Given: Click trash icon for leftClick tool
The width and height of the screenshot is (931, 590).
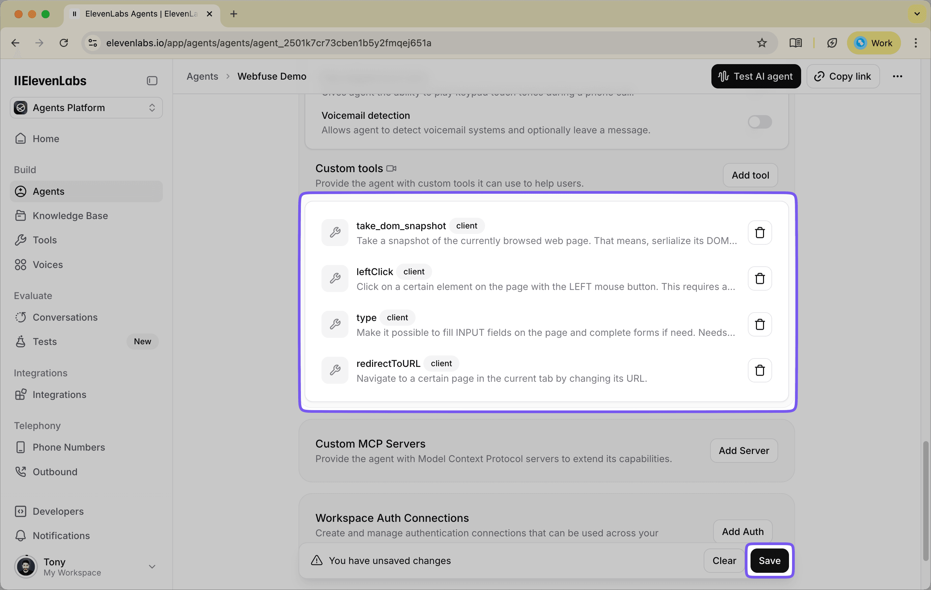Looking at the screenshot, I should (x=759, y=278).
